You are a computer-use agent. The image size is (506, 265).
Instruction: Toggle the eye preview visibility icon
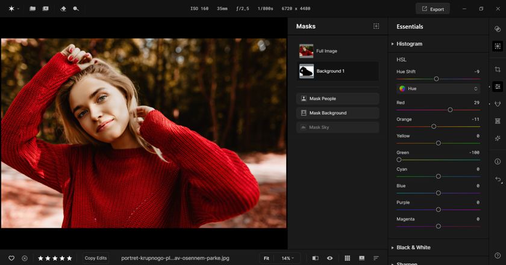pos(330,258)
